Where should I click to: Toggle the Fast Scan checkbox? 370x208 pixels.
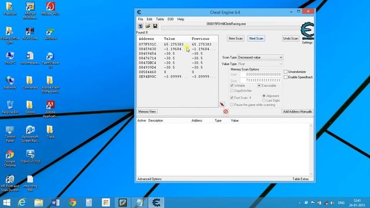tap(232, 98)
